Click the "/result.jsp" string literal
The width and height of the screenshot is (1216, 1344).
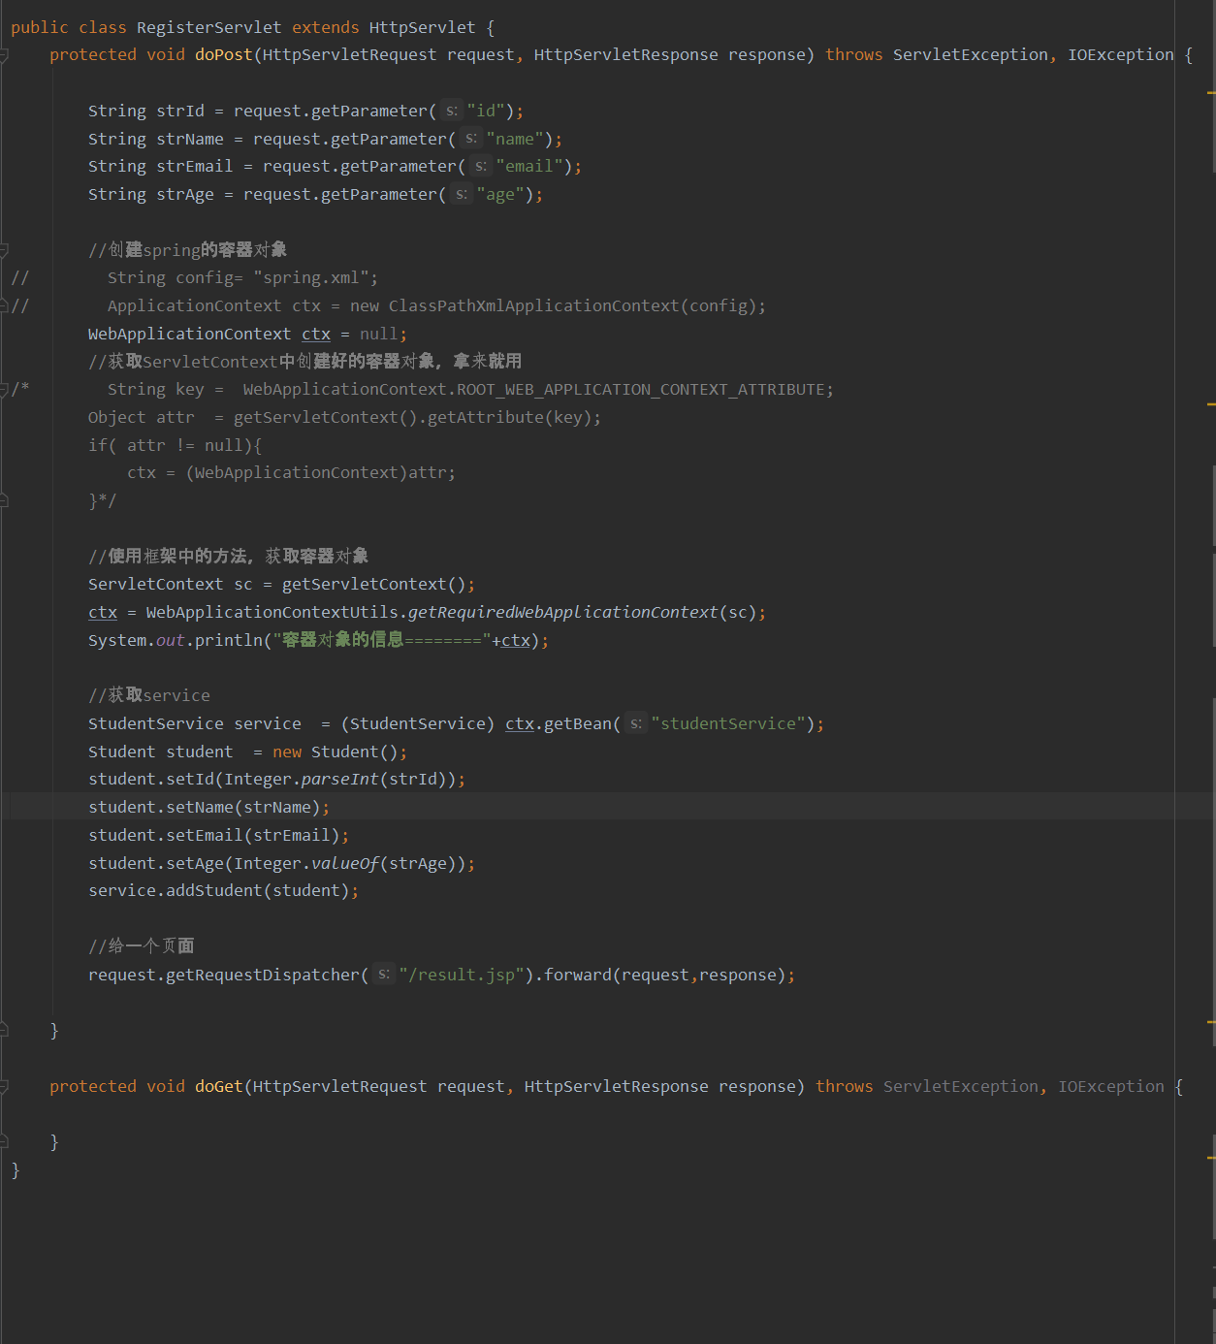click(462, 976)
